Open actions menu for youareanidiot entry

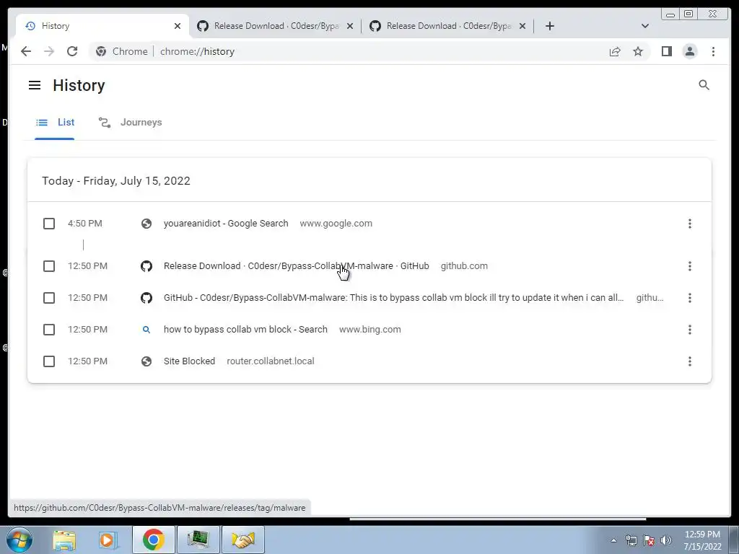point(689,224)
